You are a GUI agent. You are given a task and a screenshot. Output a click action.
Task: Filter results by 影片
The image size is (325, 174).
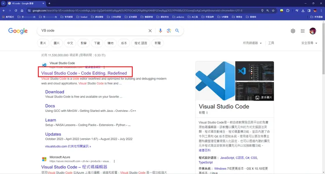(43, 43)
